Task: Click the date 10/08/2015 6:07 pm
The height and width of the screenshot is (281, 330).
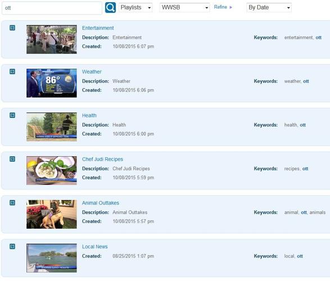Action: pos(133,47)
